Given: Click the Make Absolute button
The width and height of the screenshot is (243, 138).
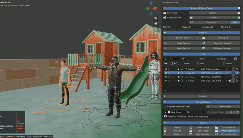Looking at the screenshot, I should (227, 131).
